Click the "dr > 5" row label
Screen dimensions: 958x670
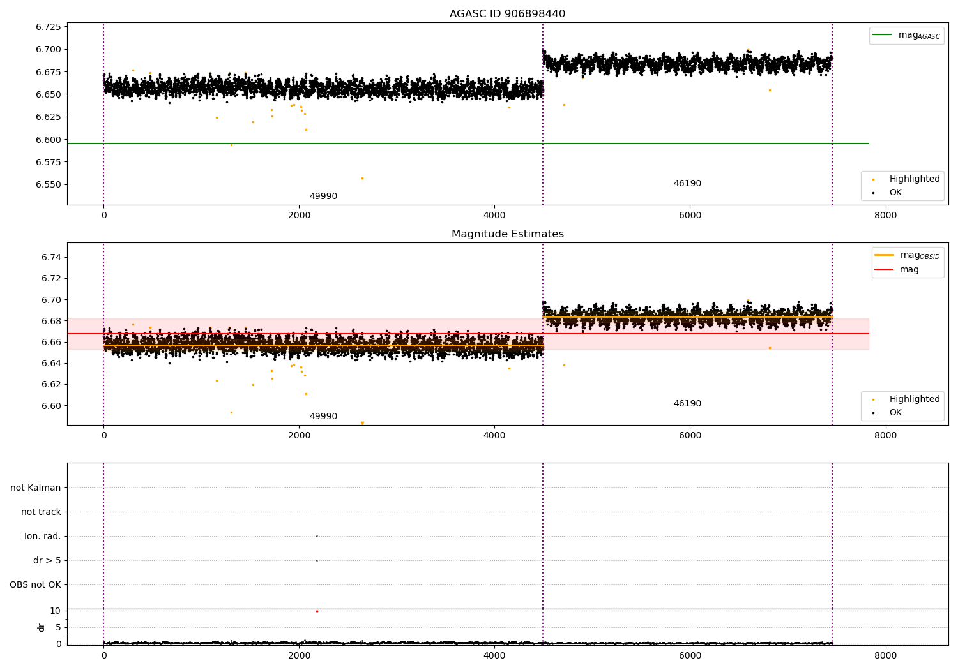47,560
